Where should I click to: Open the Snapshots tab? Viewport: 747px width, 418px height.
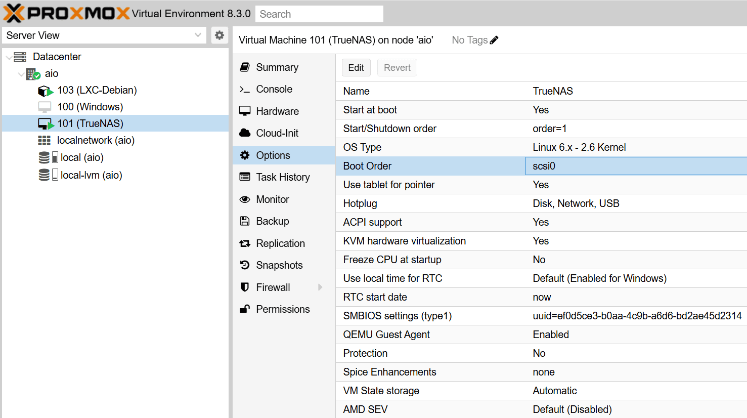284,265
